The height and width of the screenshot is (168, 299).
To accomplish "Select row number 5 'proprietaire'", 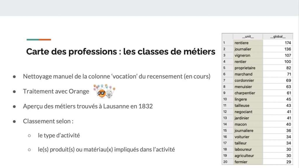I will [x=245, y=68].
